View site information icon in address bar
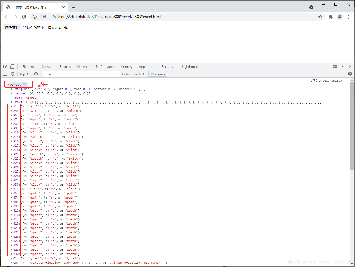The height and width of the screenshot is (267, 355). coord(35,17)
